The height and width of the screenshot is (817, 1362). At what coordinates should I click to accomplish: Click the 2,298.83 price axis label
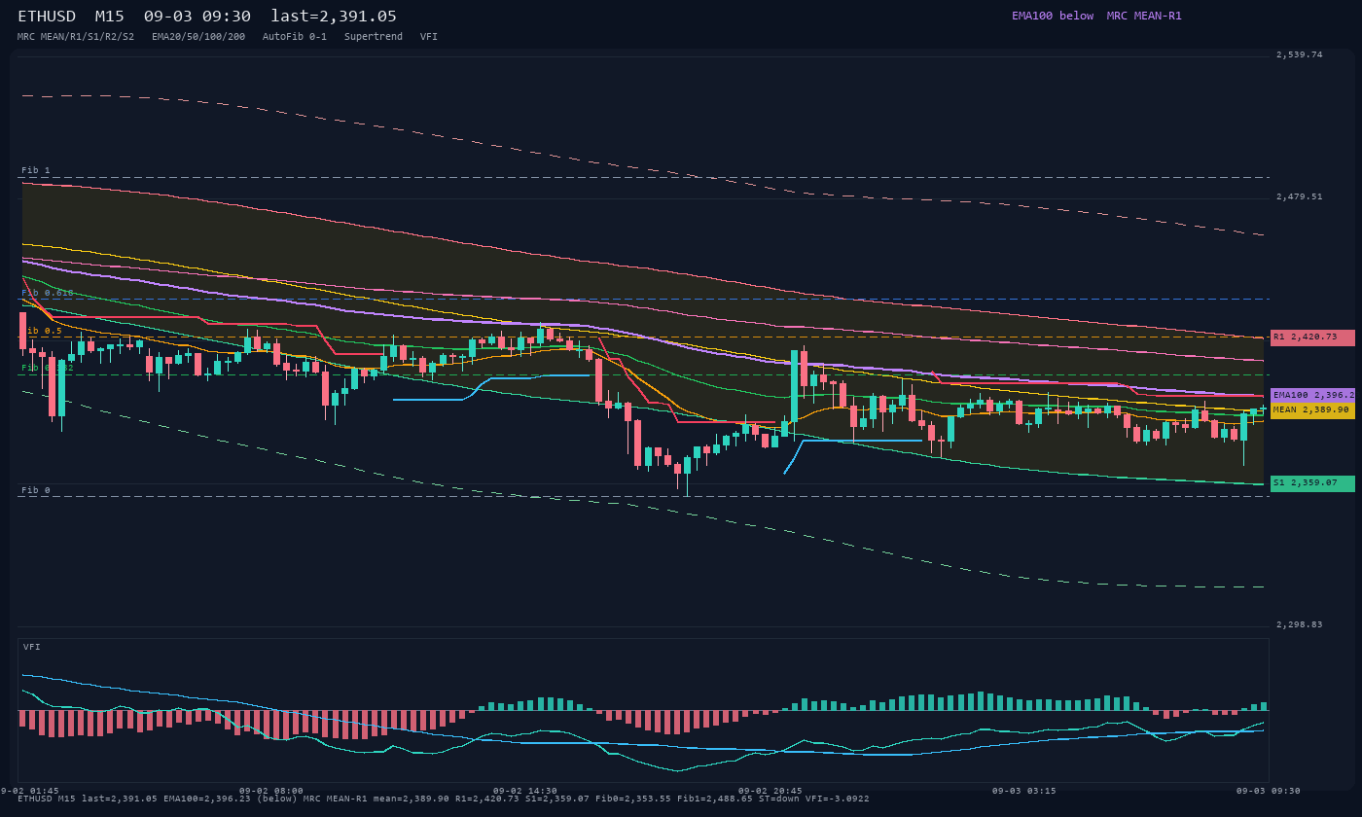(x=1300, y=624)
